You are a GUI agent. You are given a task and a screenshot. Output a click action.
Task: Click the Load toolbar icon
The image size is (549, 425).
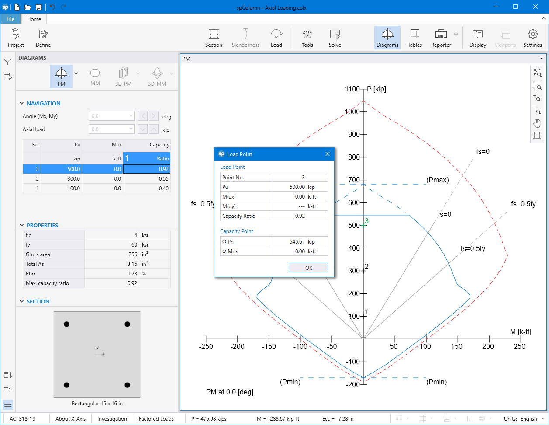[x=276, y=38]
